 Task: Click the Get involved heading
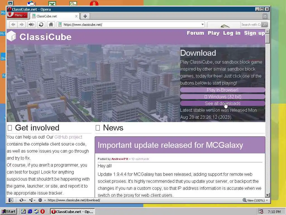pyautogui.click(x=37, y=128)
